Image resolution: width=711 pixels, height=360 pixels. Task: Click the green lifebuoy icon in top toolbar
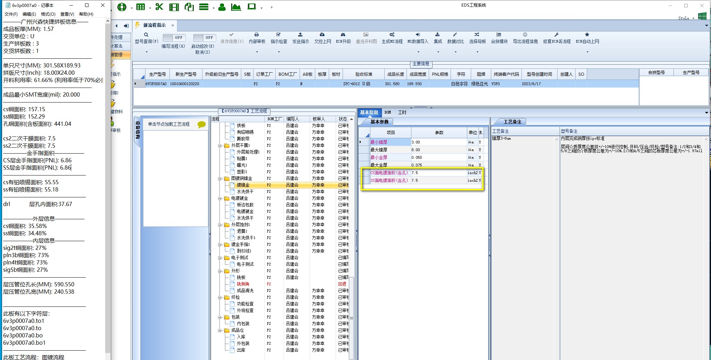point(122,7)
